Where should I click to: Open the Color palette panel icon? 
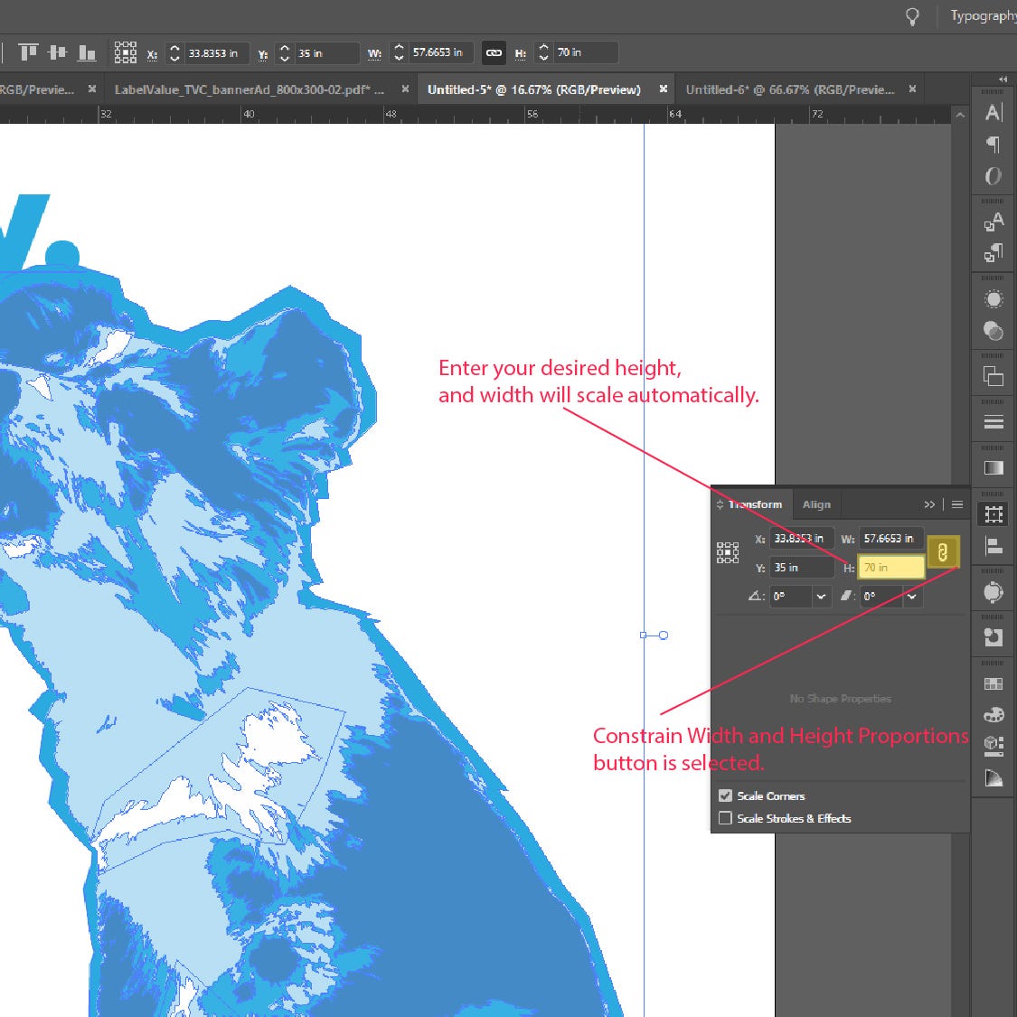[993, 715]
